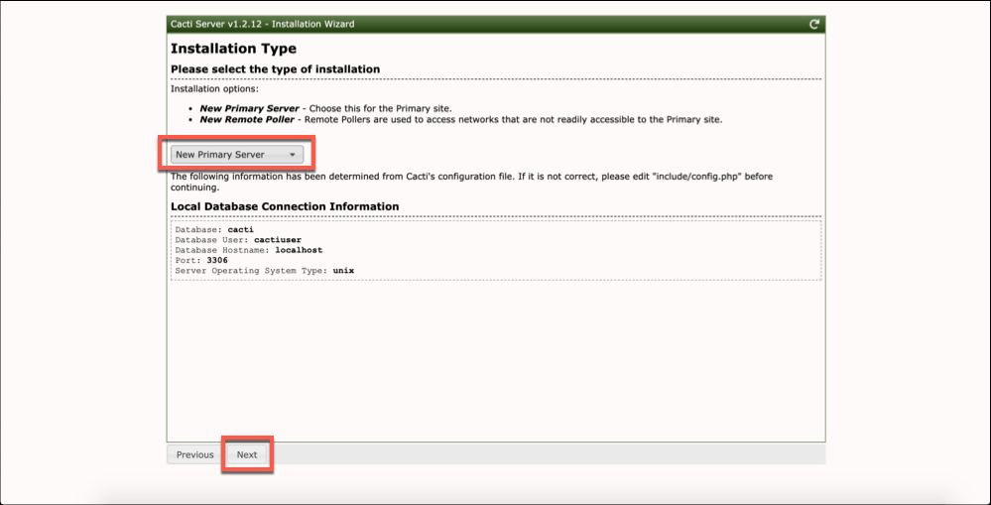This screenshot has width=991, height=505.
Task: Click the Previous button
Action: (x=194, y=454)
